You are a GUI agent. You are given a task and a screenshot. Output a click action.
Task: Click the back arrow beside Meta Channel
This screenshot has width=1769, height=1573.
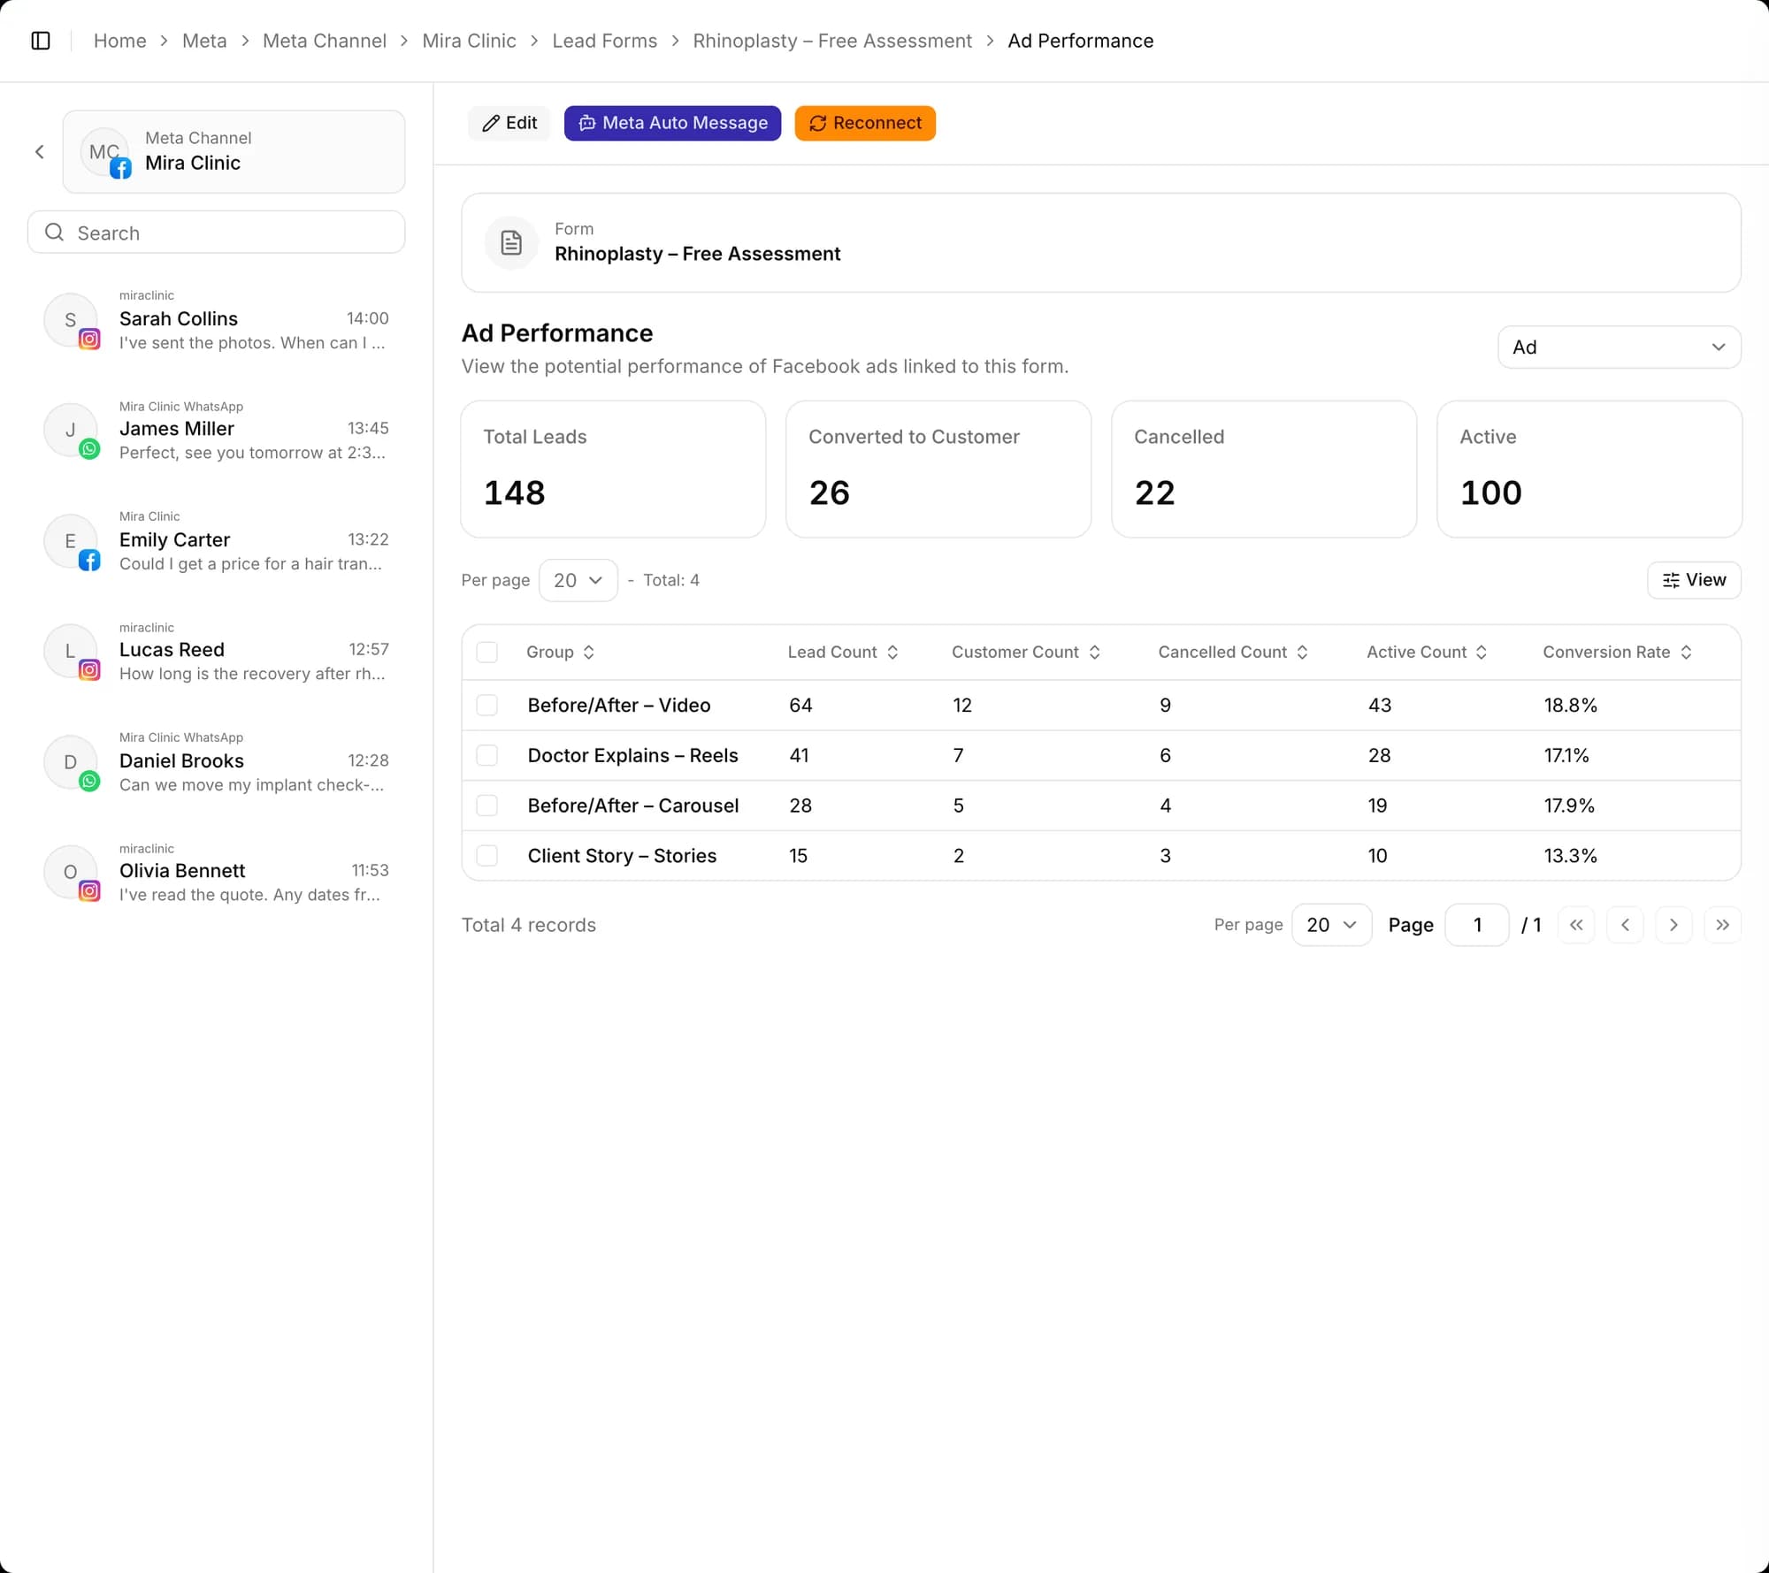tap(40, 152)
